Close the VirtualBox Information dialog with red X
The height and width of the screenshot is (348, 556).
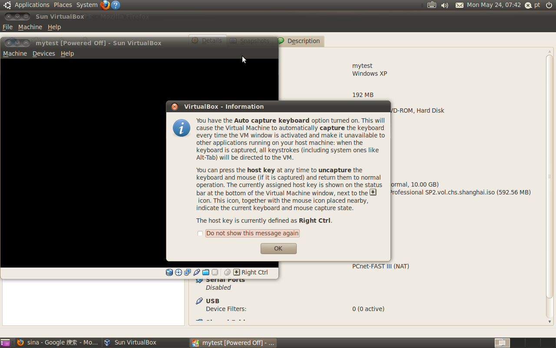(x=175, y=107)
